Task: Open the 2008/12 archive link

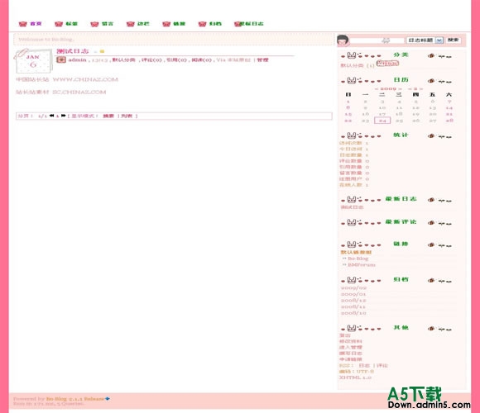Action: [353, 301]
